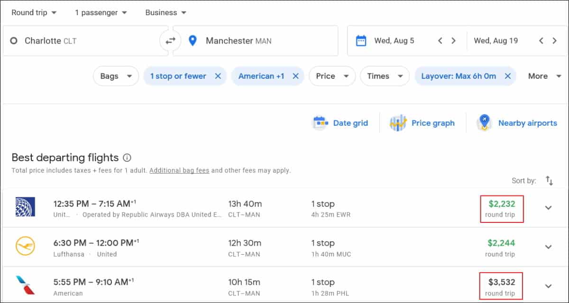Open the Round trip dropdown

pyautogui.click(x=34, y=13)
